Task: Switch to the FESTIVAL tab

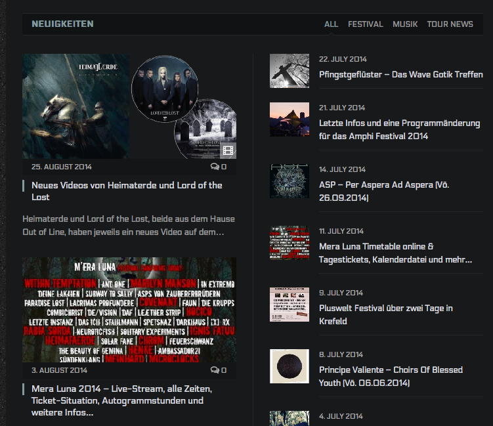Action: pos(366,24)
